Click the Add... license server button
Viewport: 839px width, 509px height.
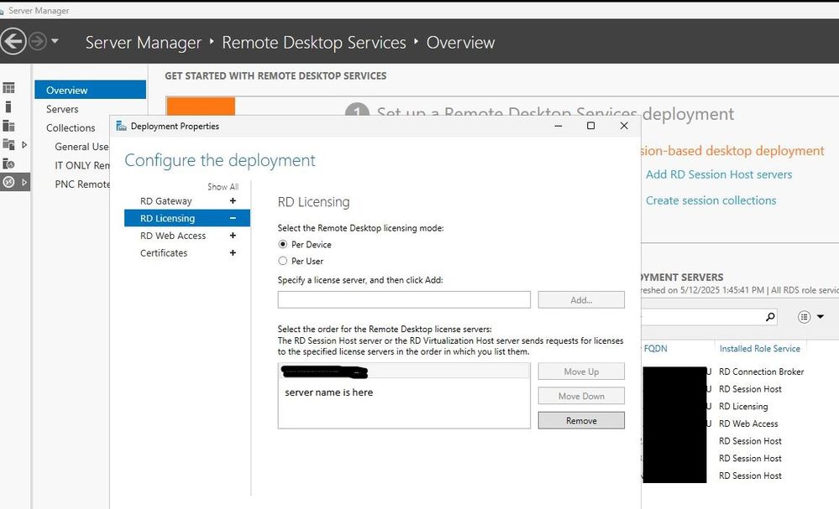581,299
